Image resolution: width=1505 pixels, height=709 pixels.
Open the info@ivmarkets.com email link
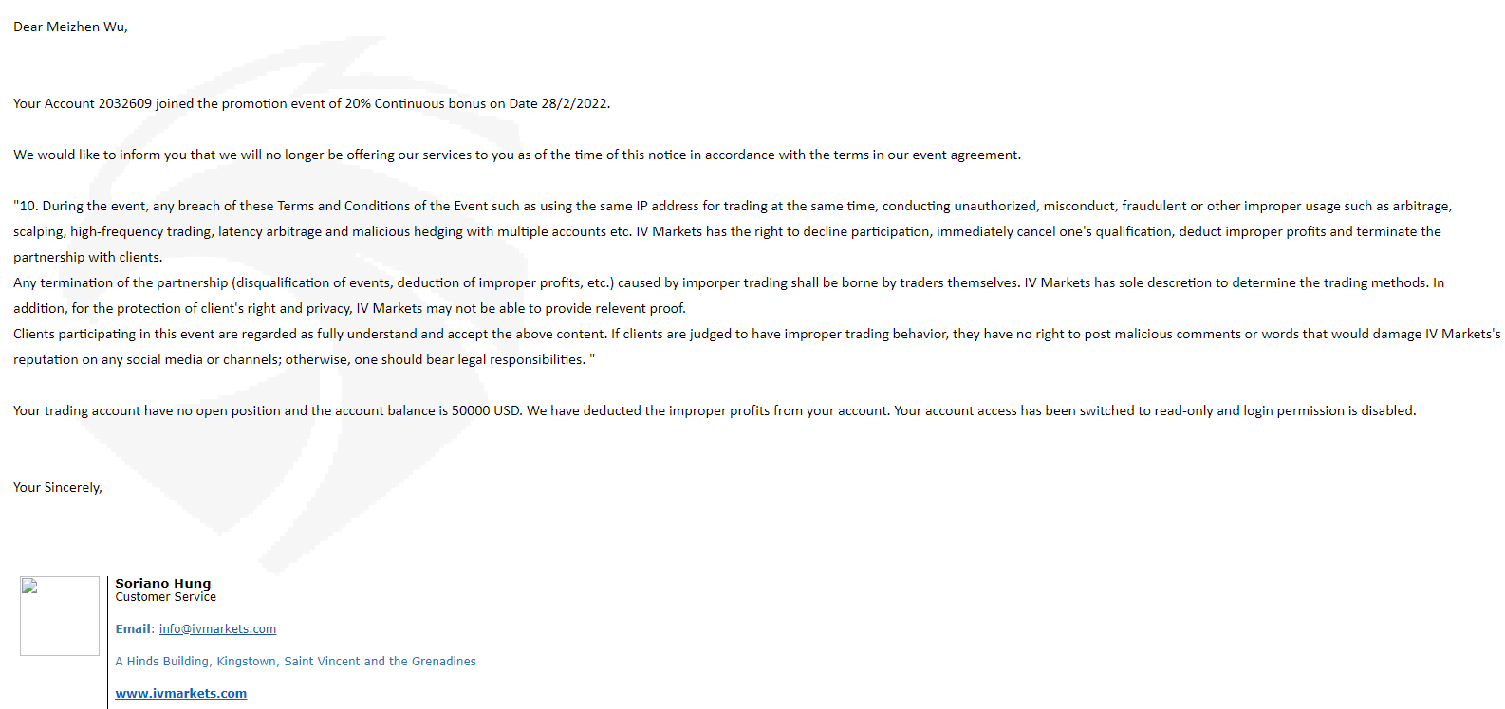coord(217,629)
